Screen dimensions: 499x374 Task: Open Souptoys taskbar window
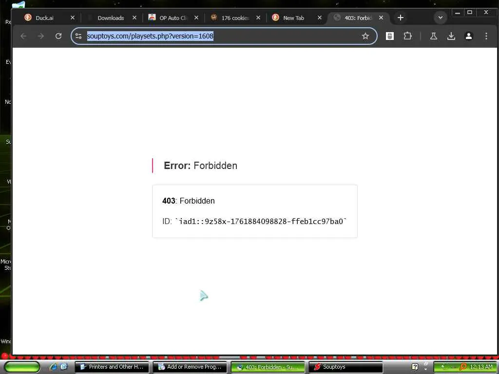coord(345,367)
